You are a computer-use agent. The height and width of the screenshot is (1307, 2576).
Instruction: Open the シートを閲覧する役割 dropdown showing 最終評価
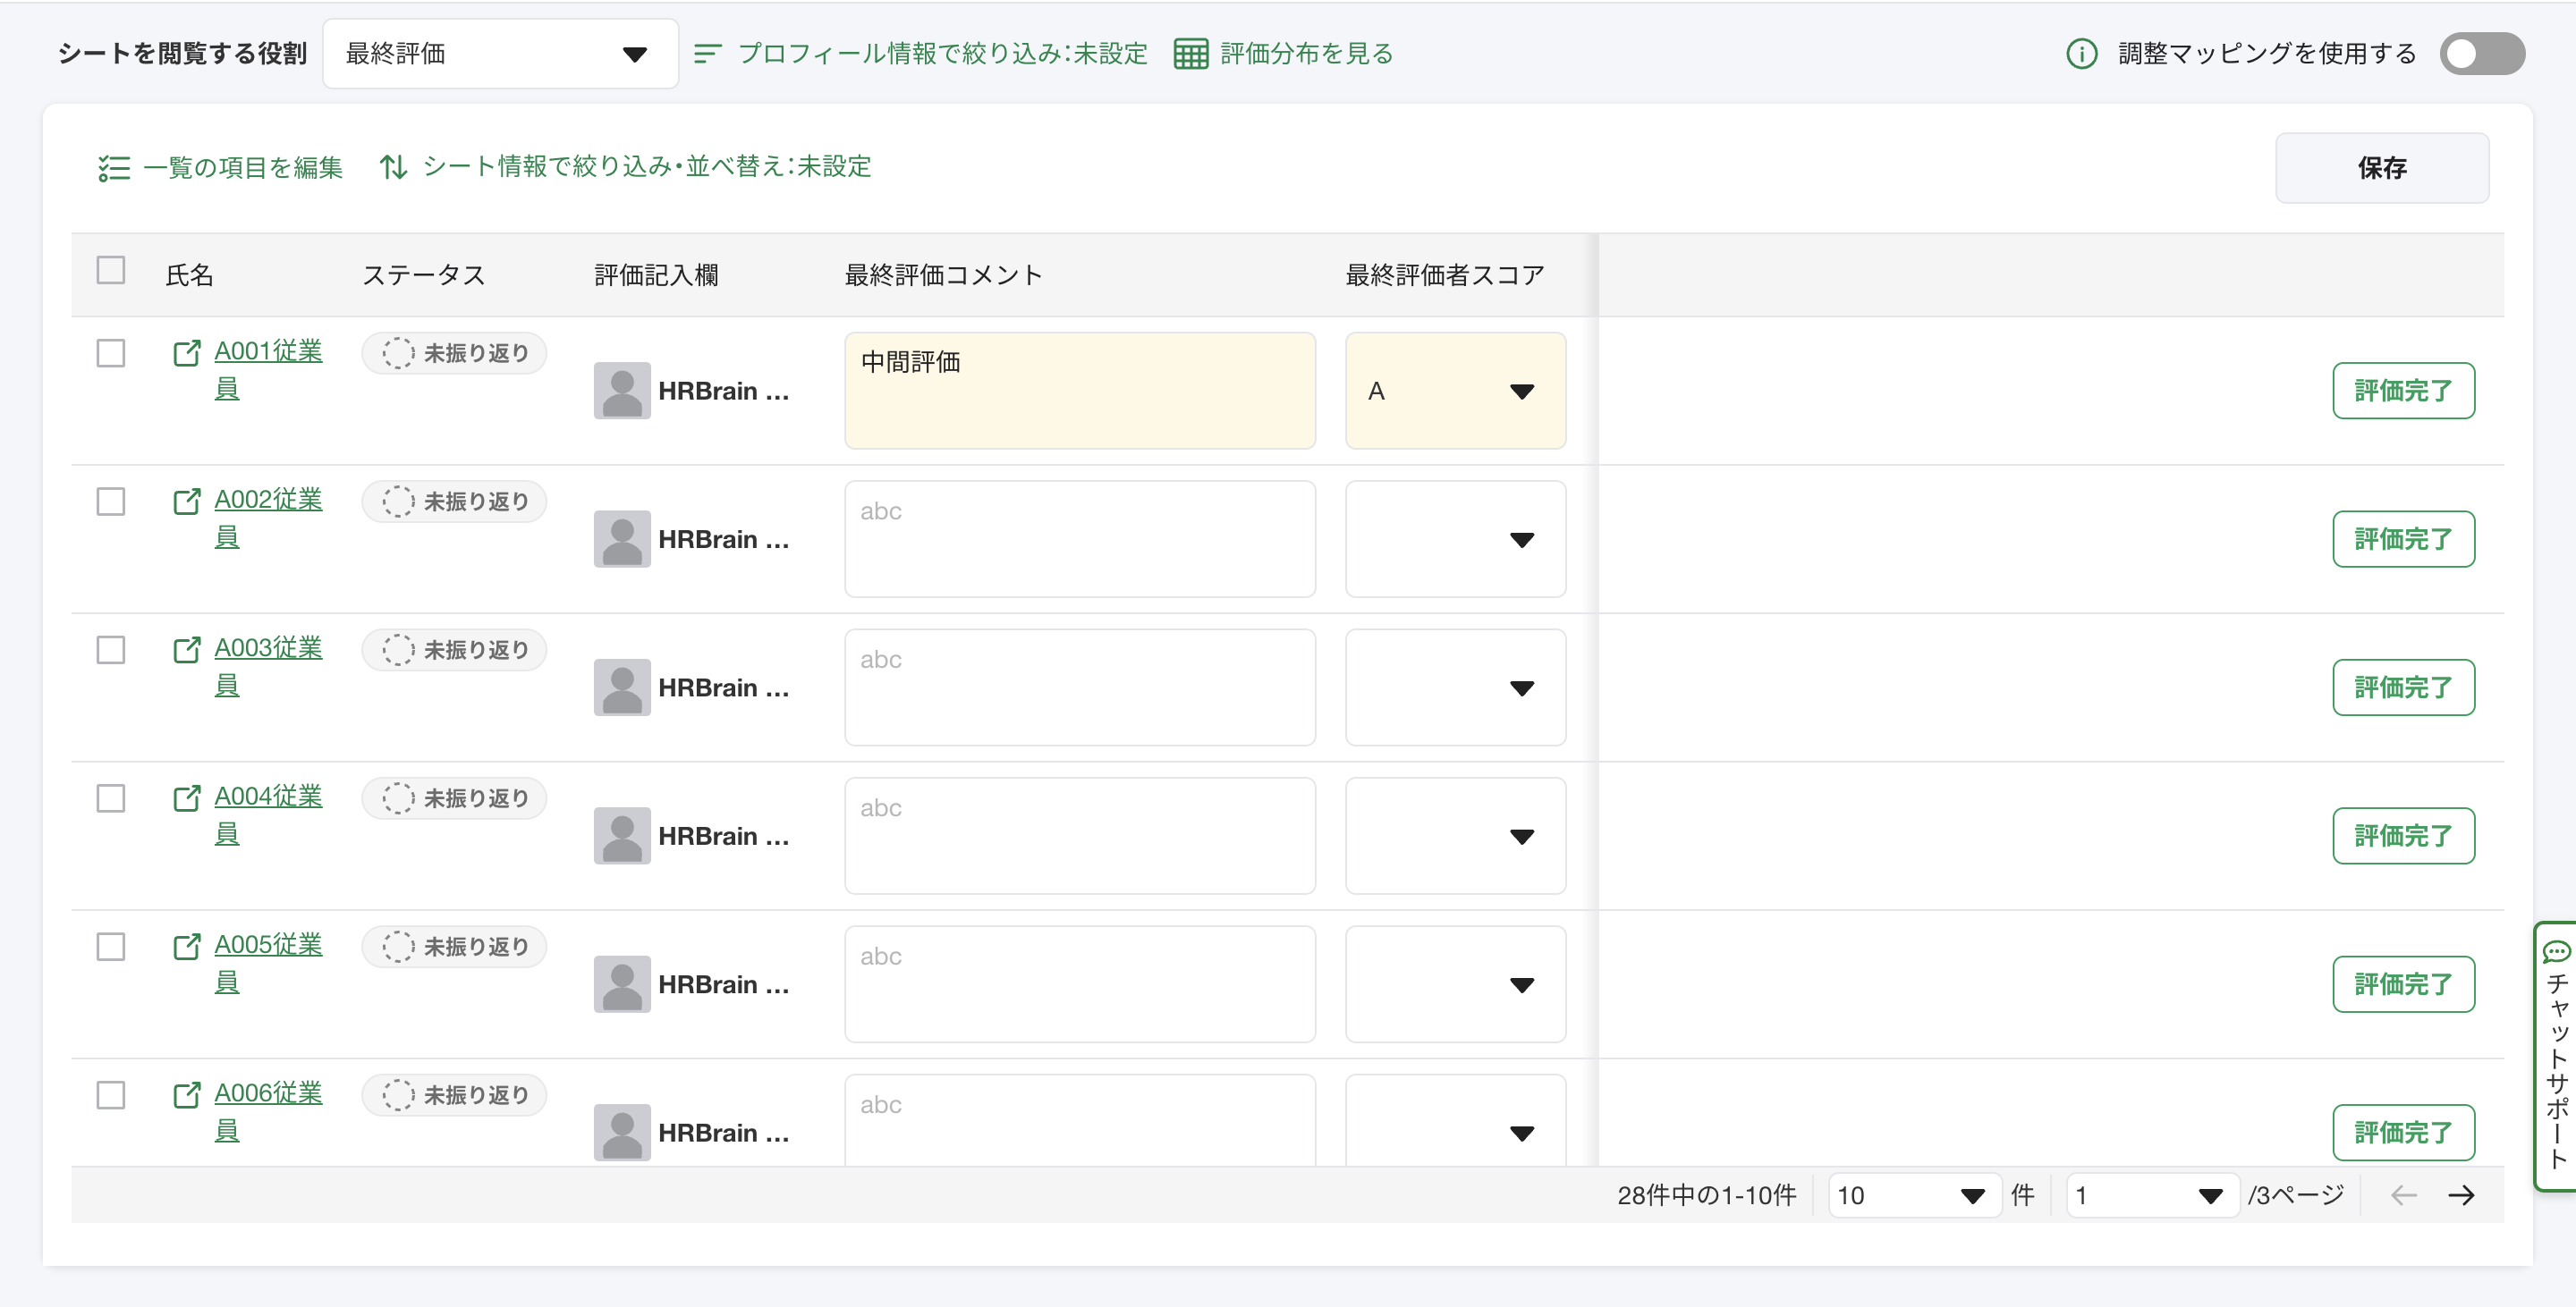(x=500, y=54)
